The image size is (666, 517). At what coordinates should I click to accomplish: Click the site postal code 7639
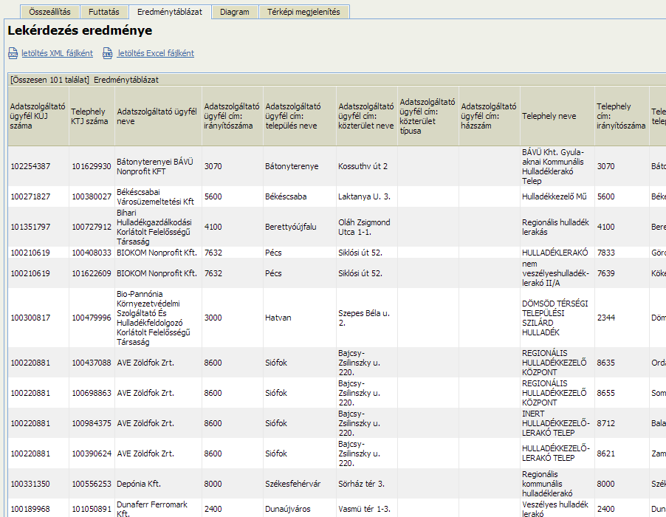[x=606, y=273]
